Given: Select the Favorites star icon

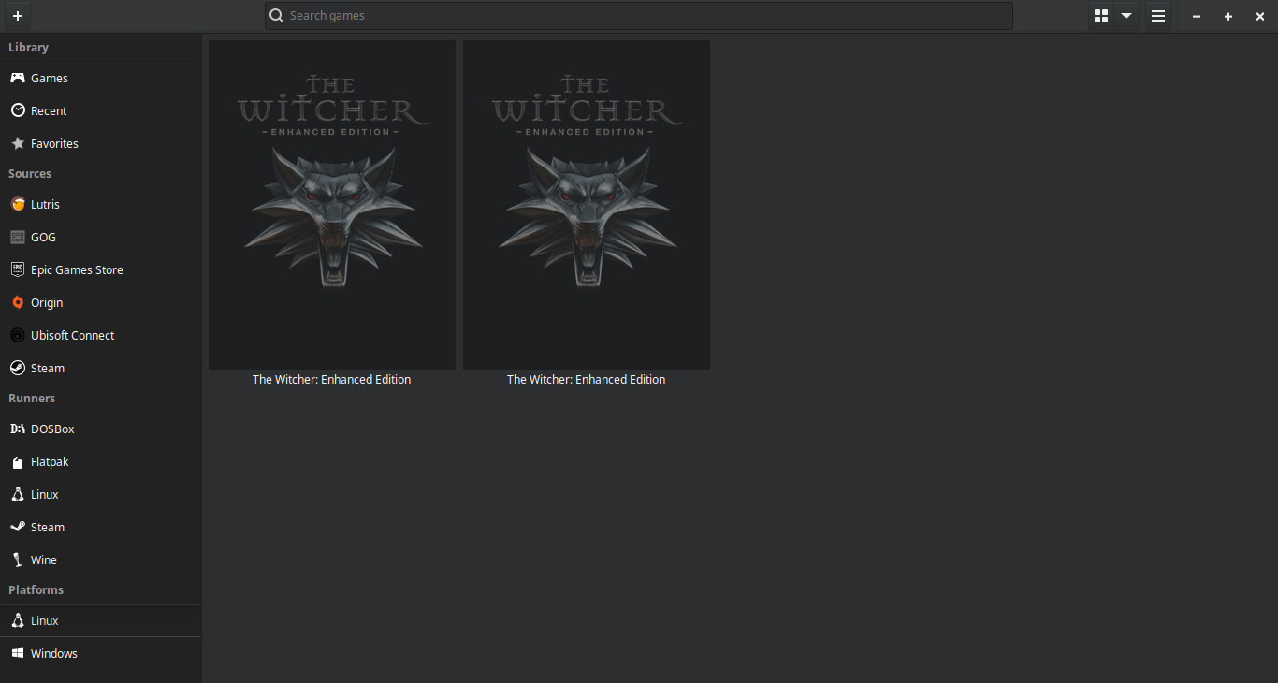Looking at the screenshot, I should click(x=18, y=143).
